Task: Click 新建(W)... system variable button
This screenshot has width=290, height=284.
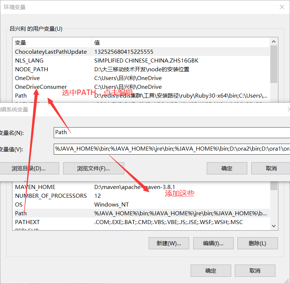Action: (x=169, y=243)
